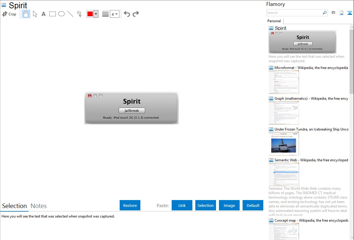Click the page document icon beside camera

click(342, 13)
